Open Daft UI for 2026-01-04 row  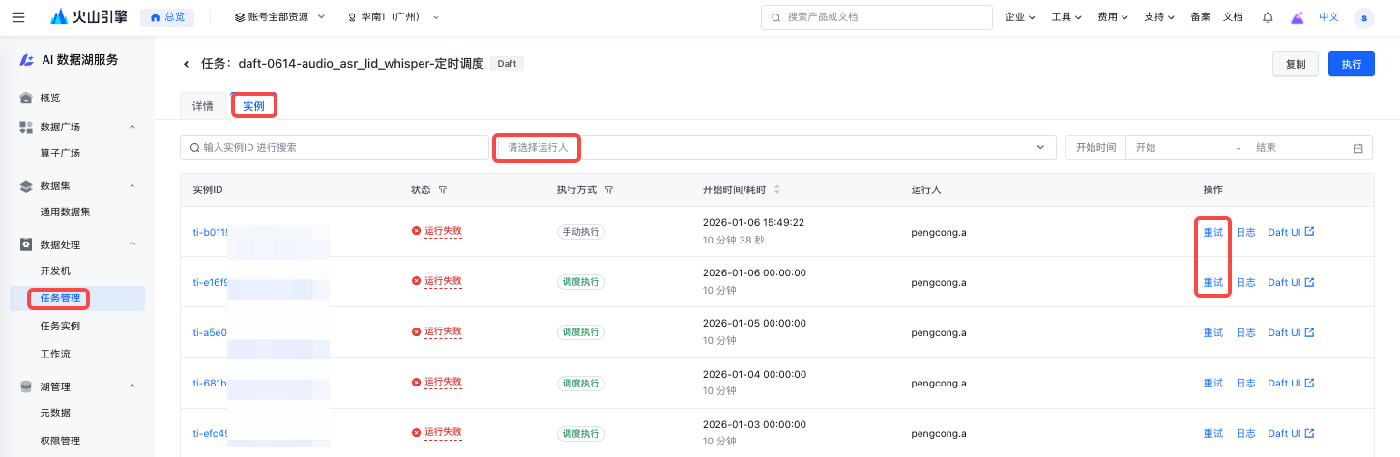click(1291, 383)
